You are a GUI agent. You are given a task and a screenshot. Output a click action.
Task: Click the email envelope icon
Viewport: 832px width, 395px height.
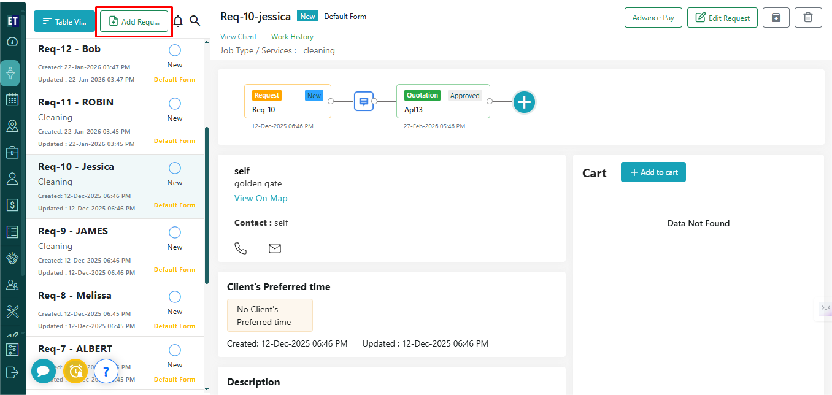click(275, 248)
